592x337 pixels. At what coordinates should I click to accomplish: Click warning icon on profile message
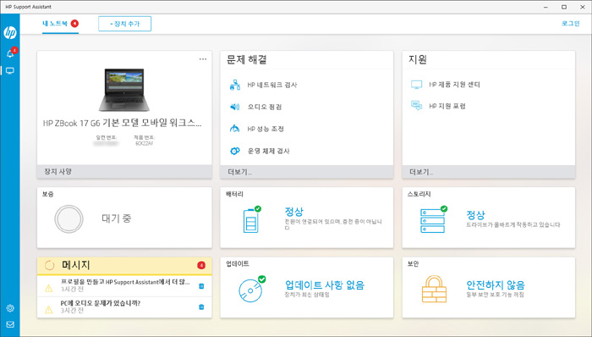click(49, 289)
